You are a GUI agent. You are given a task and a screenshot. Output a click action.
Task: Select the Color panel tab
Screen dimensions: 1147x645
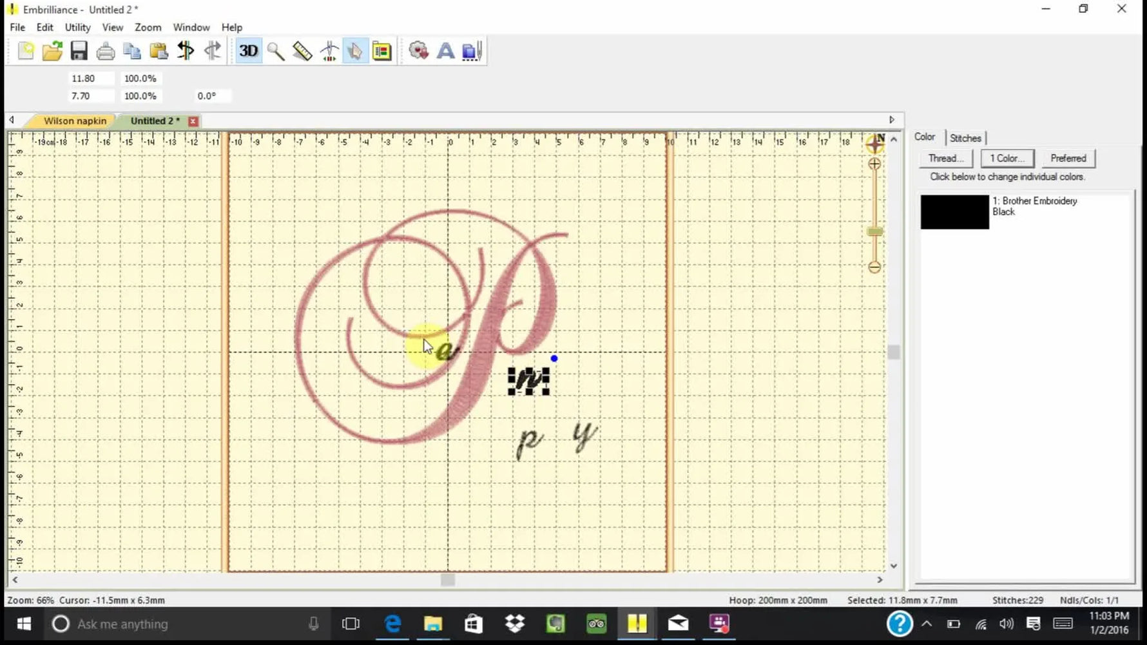pos(924,137)
